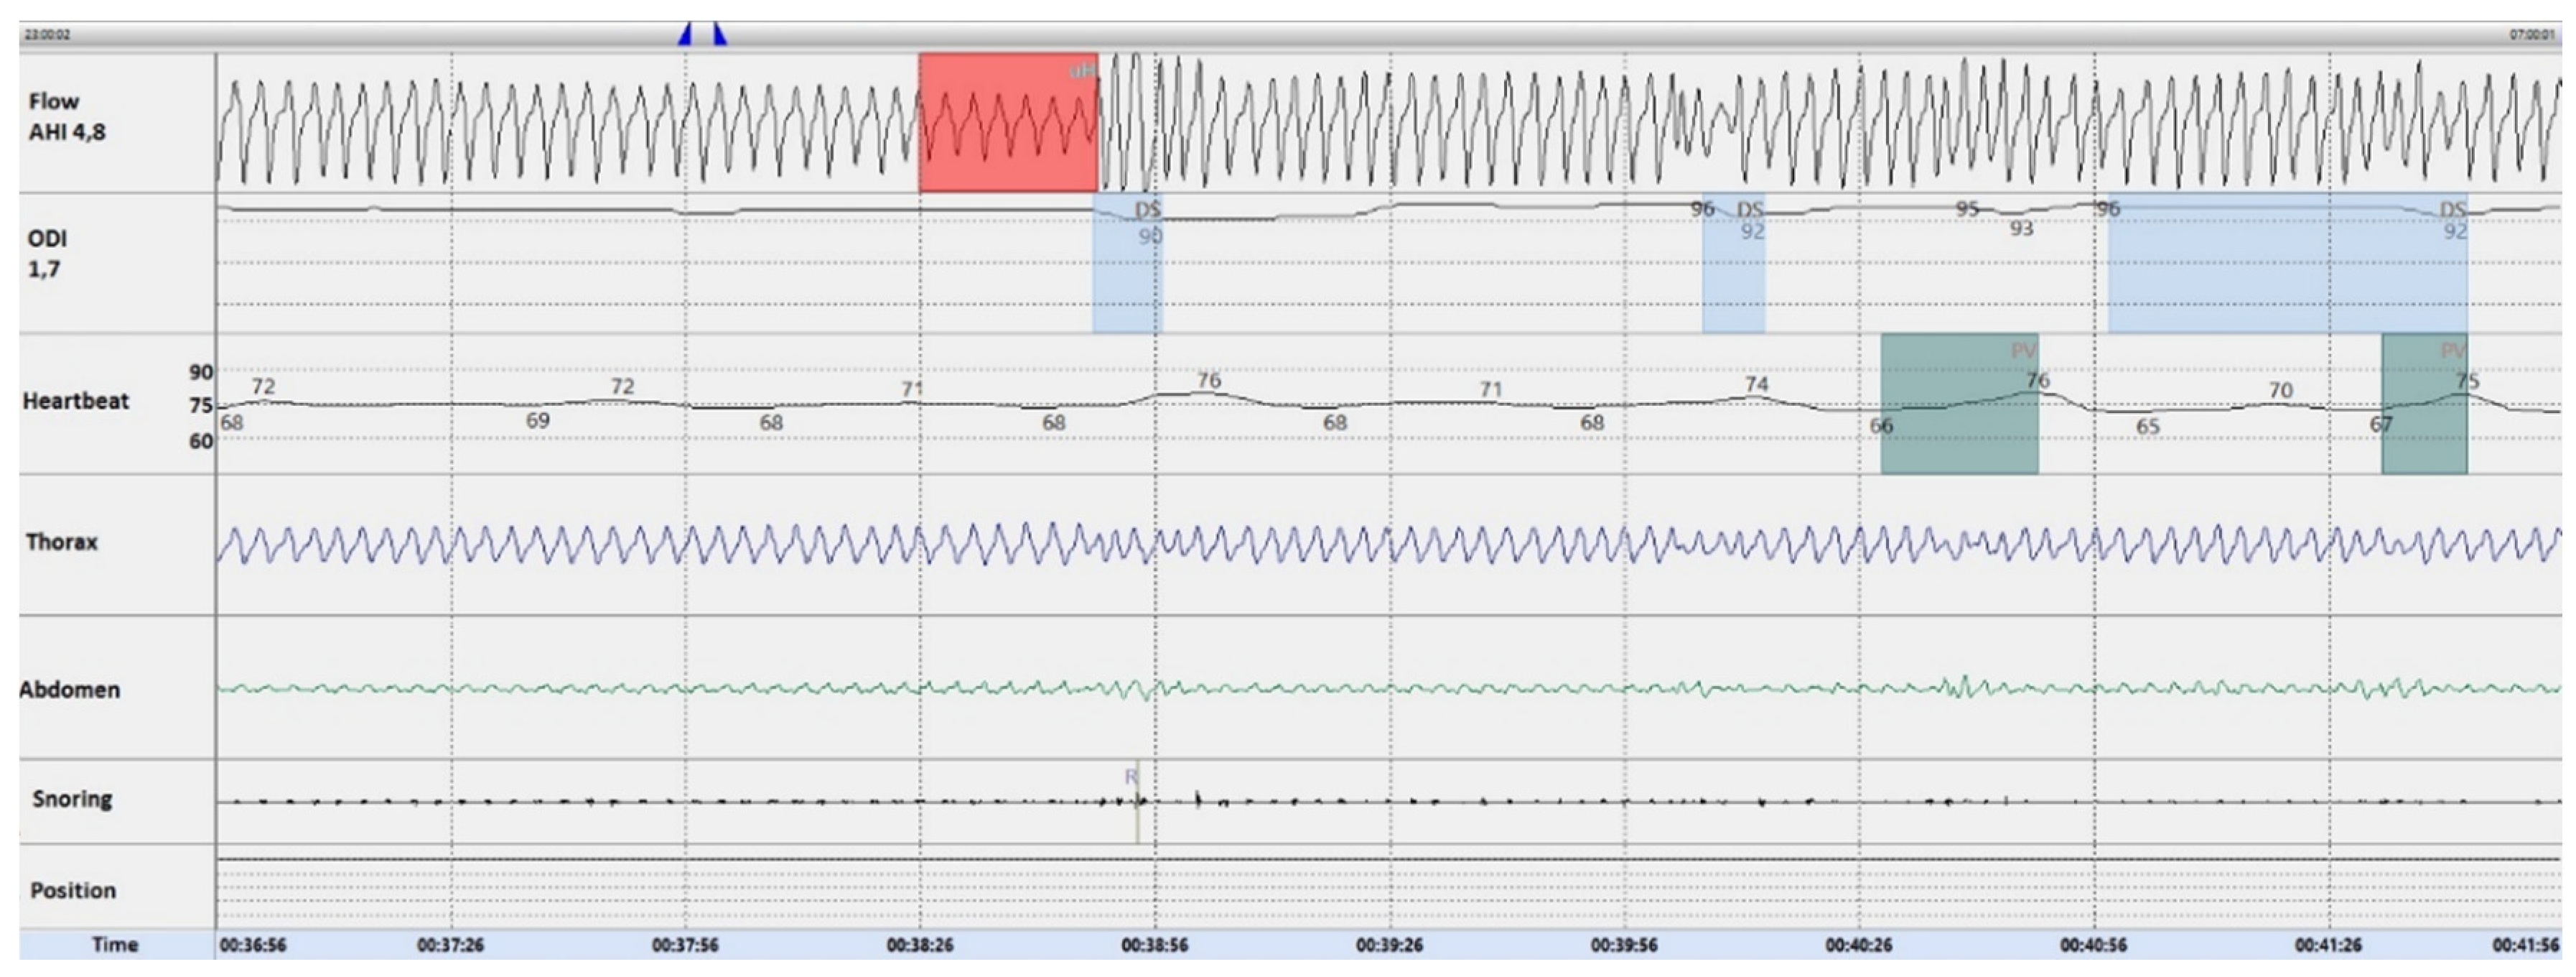Click the ODI channel label
The image size is (2576, 977).
(47, 254)
